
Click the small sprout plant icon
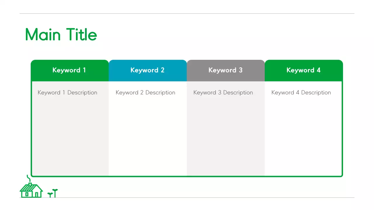53,193
